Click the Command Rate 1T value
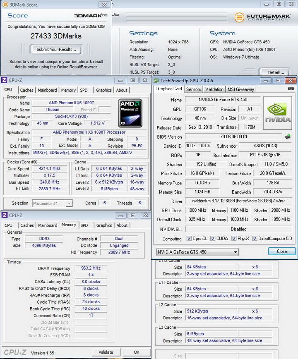Image resolution: width=298 pixels, height=359 pixels. point(91,316)
